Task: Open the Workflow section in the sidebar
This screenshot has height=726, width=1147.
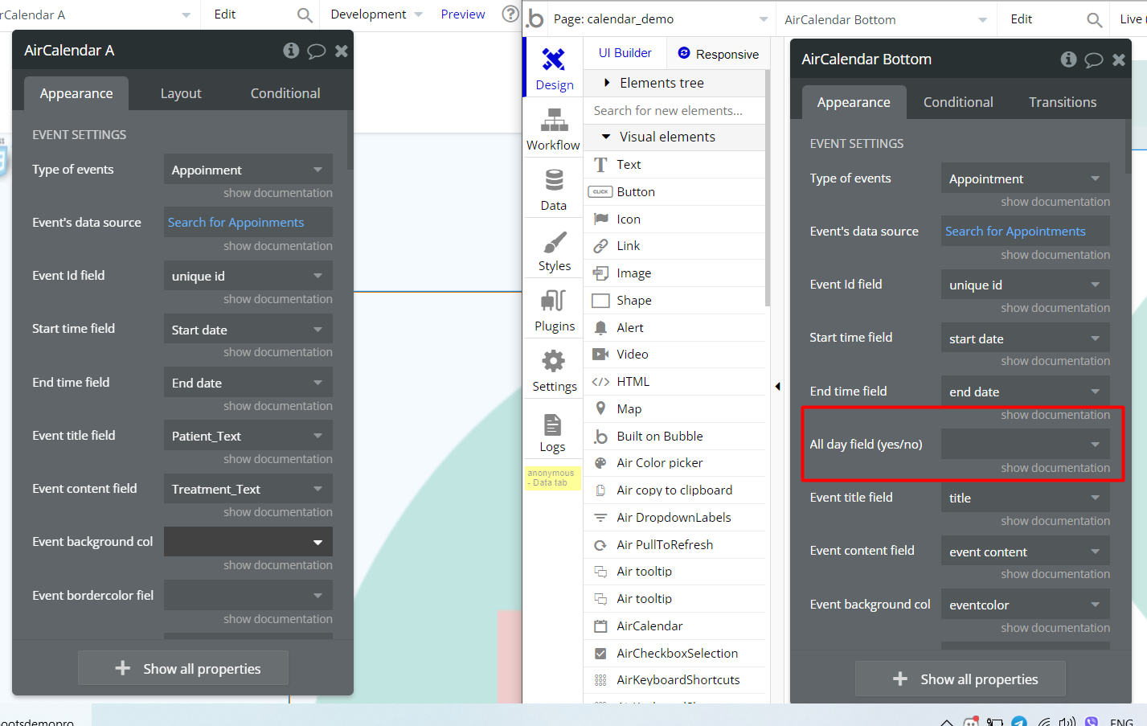Action: click(x=553, y=128)
